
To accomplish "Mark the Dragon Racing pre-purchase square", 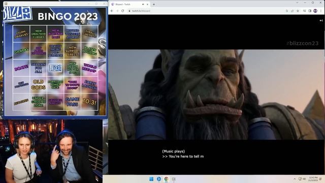I will 55,51.
